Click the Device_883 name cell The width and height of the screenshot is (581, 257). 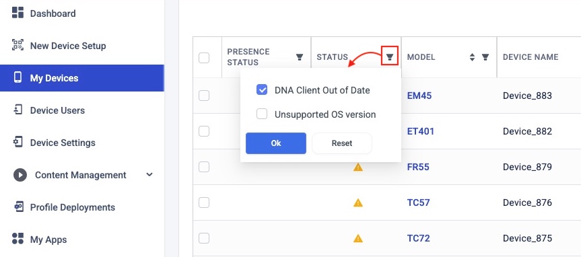click(527, 96)
